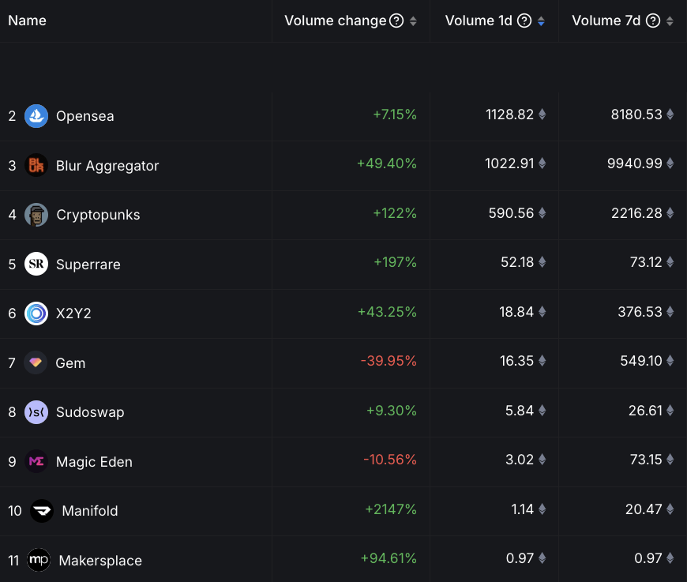
Task: Sort by Volume 7d using arrows
Action: click(x=670, y=21)
